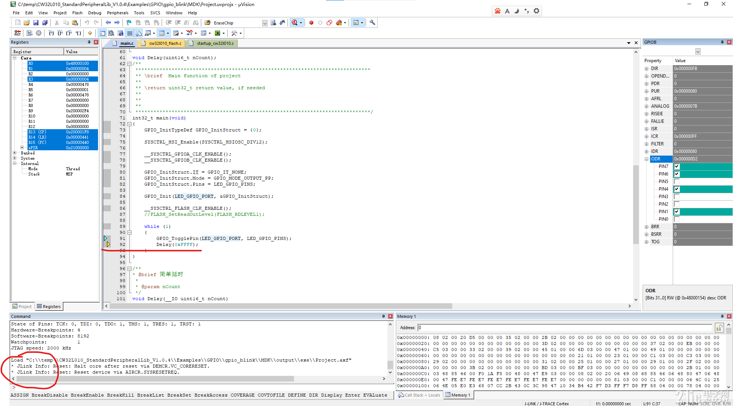
Task: Save the current file
Action: [x=36, y=23]
